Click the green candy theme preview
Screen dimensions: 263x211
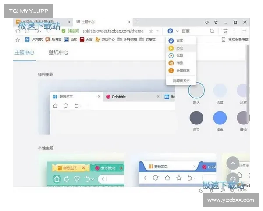[x=82, y=170]
